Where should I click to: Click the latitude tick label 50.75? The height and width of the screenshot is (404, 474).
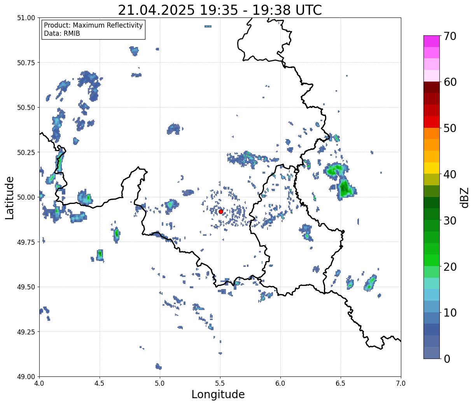click(x=26, y=63)
